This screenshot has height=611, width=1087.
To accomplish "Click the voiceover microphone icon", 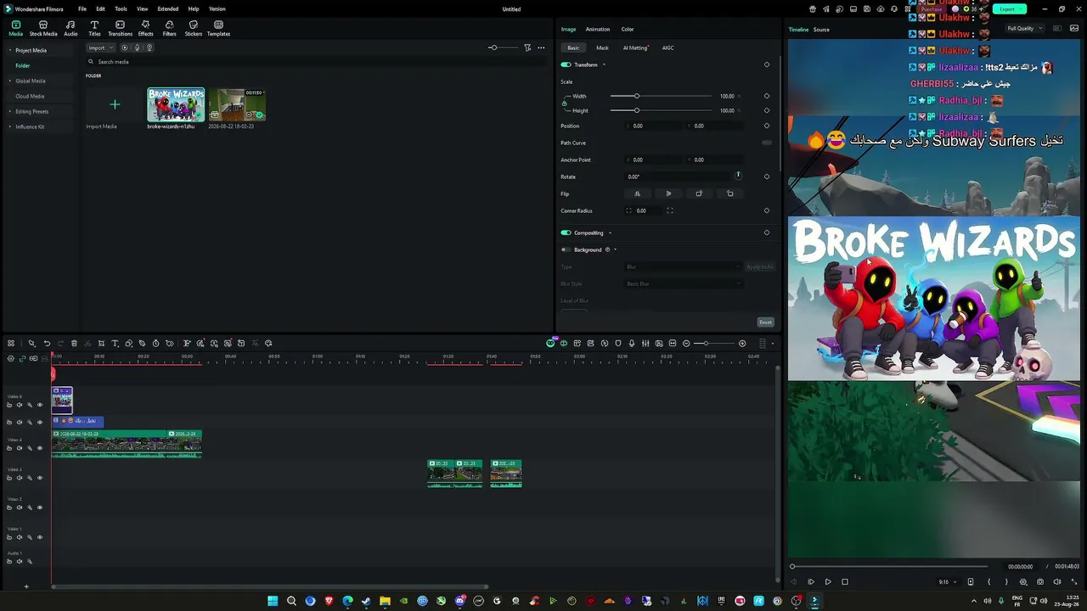I will coord(632,344).
